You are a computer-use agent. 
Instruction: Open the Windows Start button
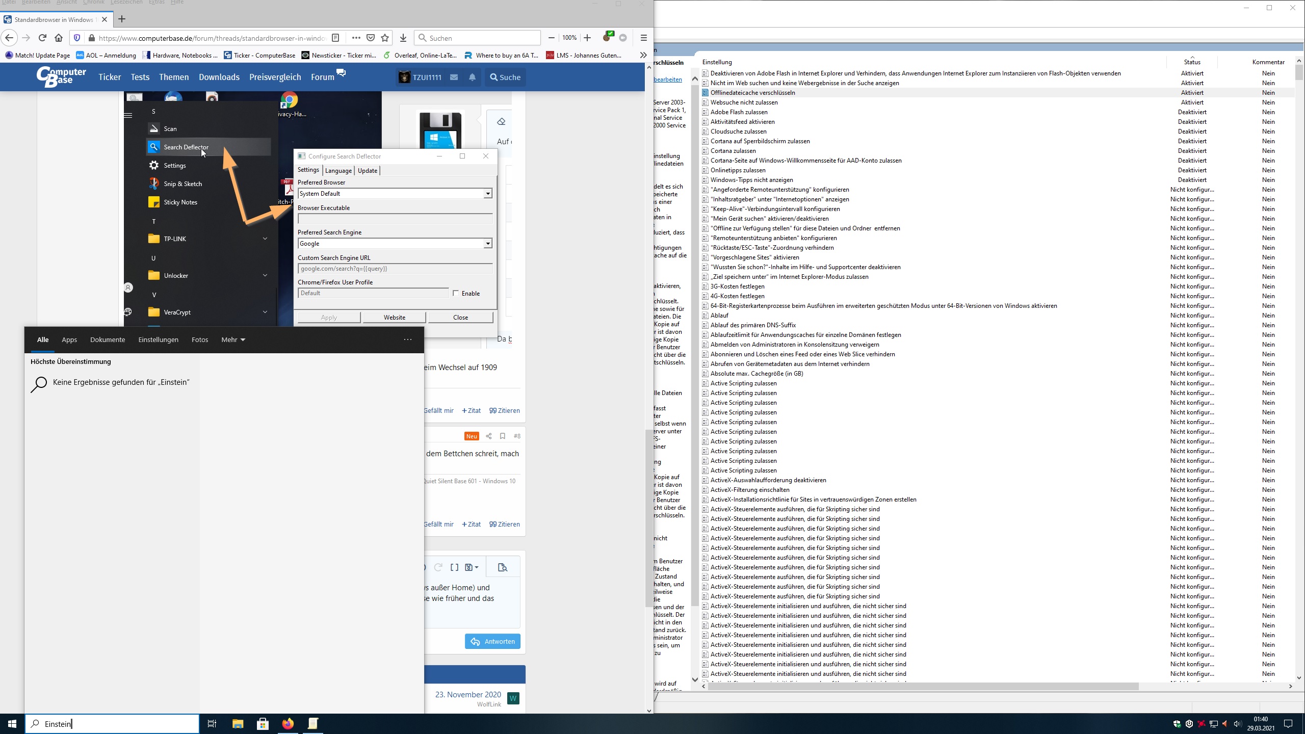(x=12, y=724)
